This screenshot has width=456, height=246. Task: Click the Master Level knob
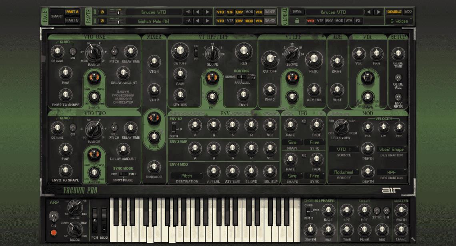401,229
